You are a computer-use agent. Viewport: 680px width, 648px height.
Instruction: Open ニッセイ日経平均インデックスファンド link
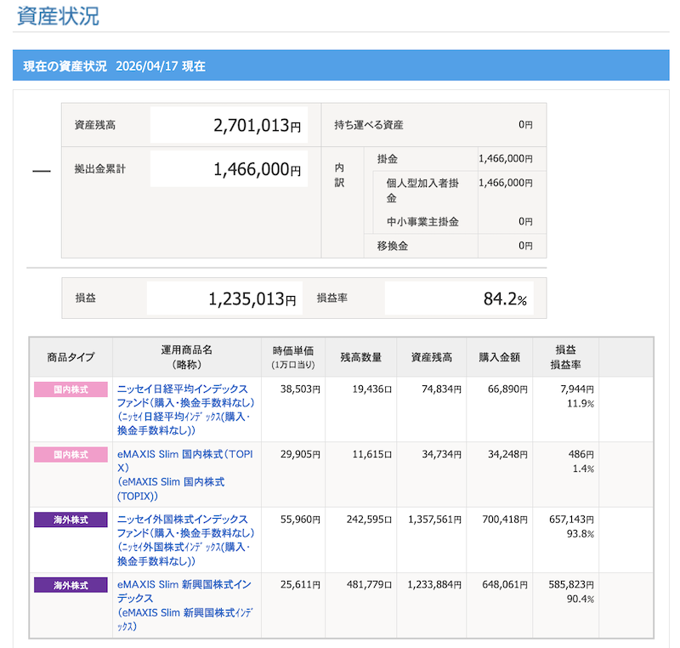pos(185,409)
